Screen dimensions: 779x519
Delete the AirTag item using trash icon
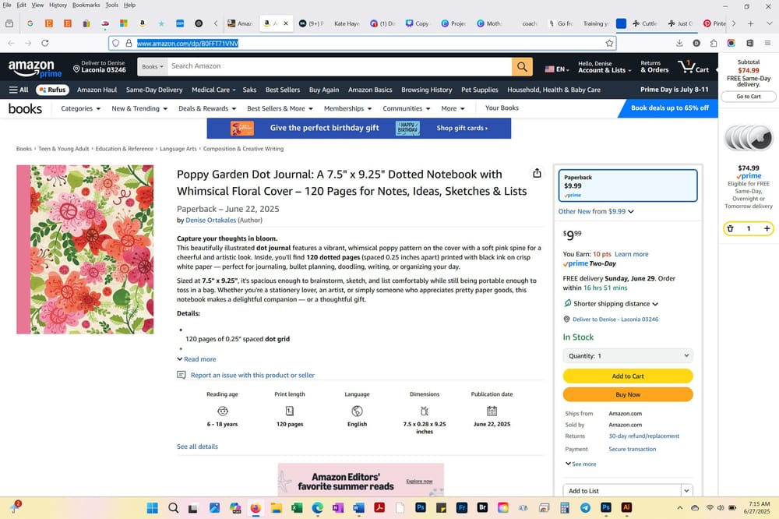pos(731,228)
